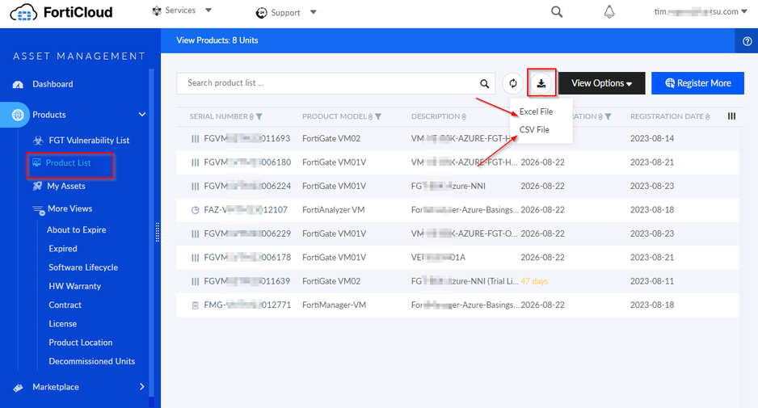Image resolution: width=758 pixels, height=408 pixels.
Task: Collapse the Products sidebar section
Action: (142, 115)
